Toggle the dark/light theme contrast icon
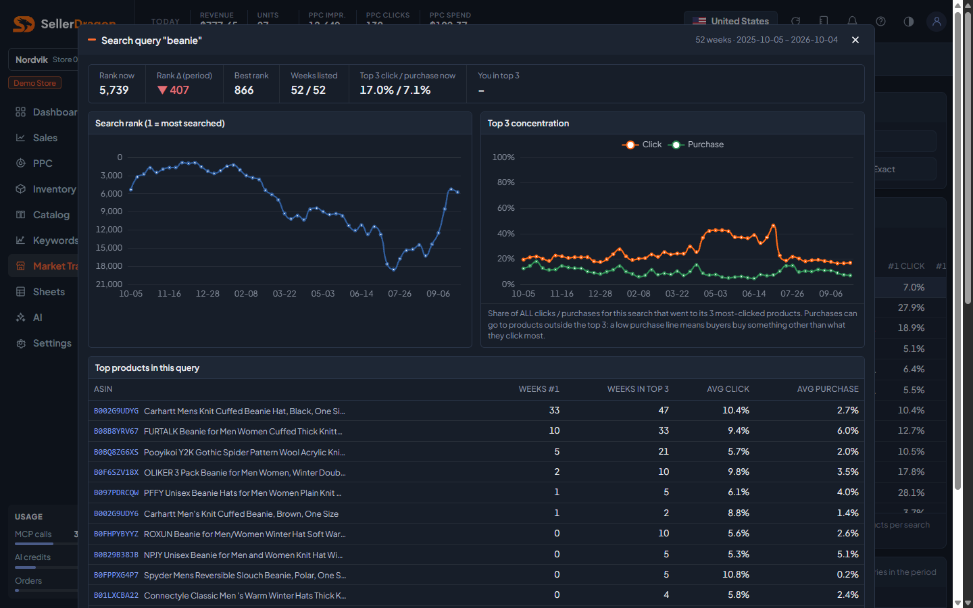 coord(909,21)
